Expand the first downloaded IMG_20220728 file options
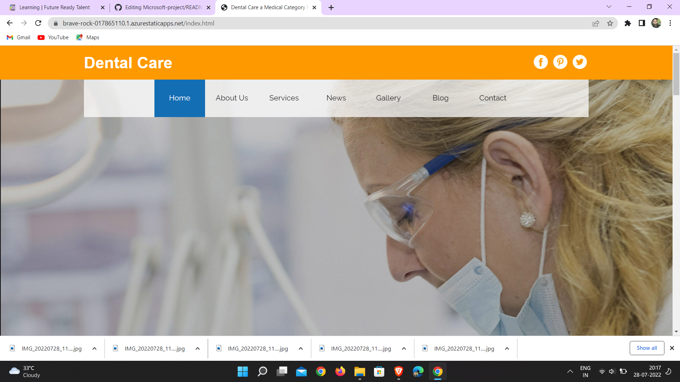 95,348
